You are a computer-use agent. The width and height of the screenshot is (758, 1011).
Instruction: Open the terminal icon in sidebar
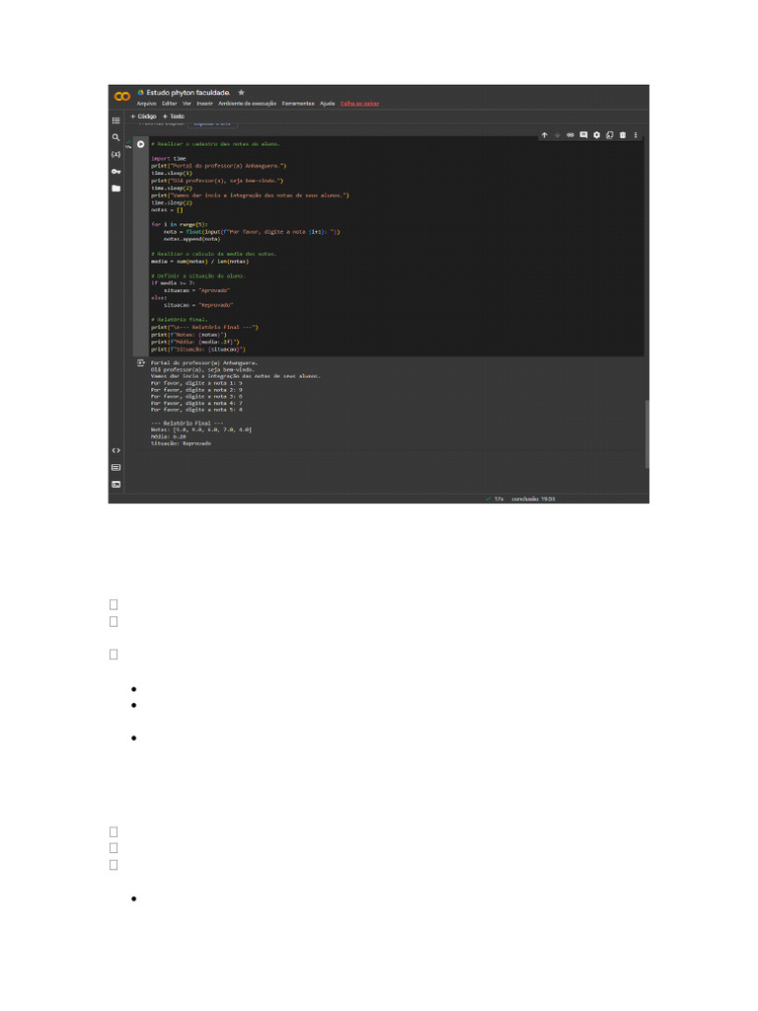click(x=116, y=484)
